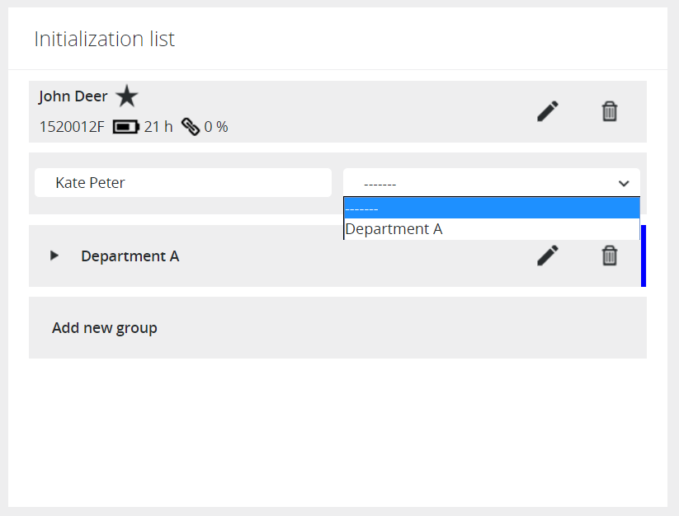Click Add new group
The image size is (679, 516).
tap(105, 328)
